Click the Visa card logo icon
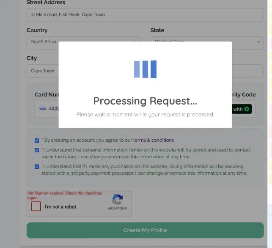272x248 pixels. 42,109
